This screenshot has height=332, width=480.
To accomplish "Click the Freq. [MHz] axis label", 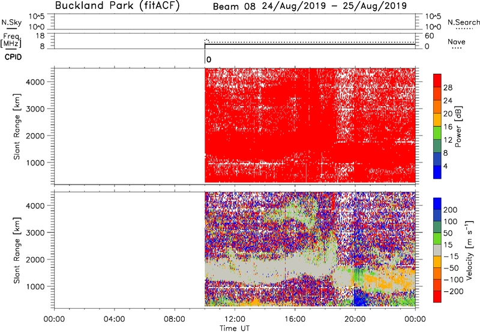I will pos(11,41).
